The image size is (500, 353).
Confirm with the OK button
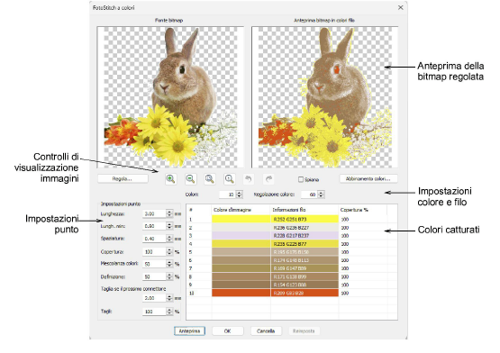pos(228,331)
